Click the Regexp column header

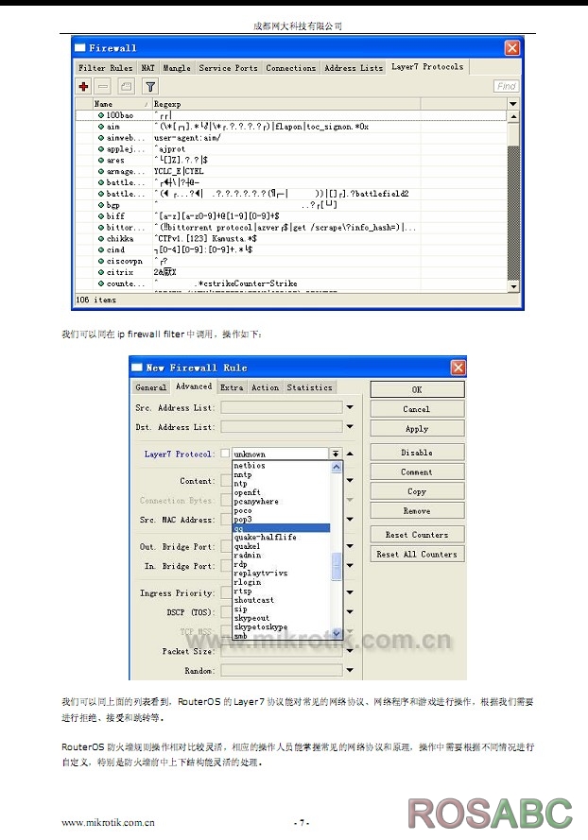coord(286,104)
